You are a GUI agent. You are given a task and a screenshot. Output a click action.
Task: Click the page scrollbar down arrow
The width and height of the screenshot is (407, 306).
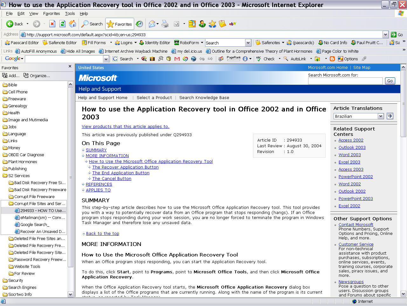point(403,294)
